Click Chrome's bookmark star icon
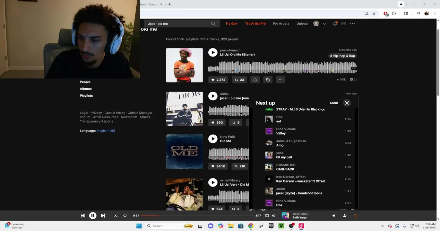The width and height of the screenshot is (440, 231). click(x=374, y=13)
